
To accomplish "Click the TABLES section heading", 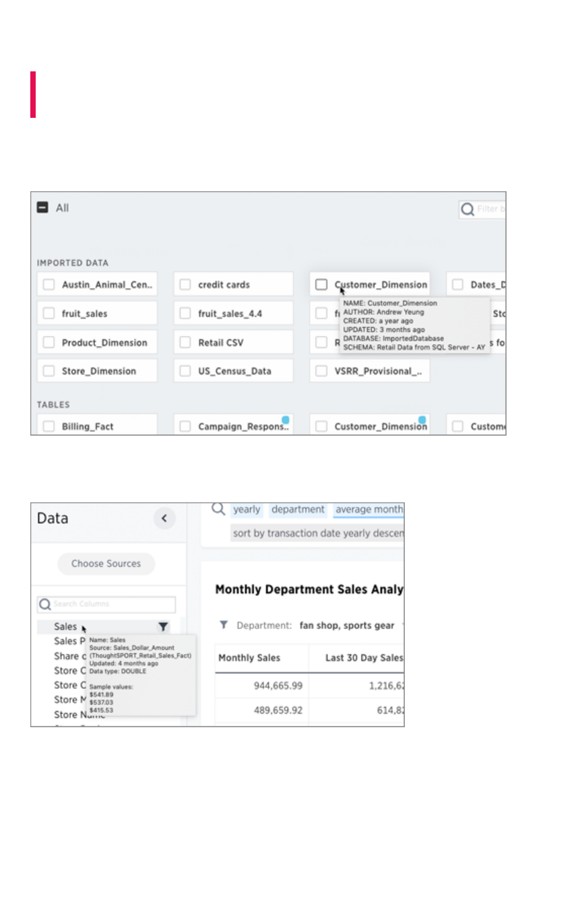I will pyautogui.click(x=53, y=405).
